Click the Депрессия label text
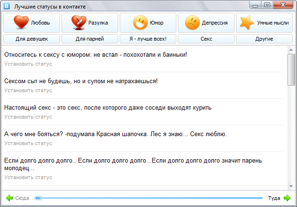 (x=215, y=23)
